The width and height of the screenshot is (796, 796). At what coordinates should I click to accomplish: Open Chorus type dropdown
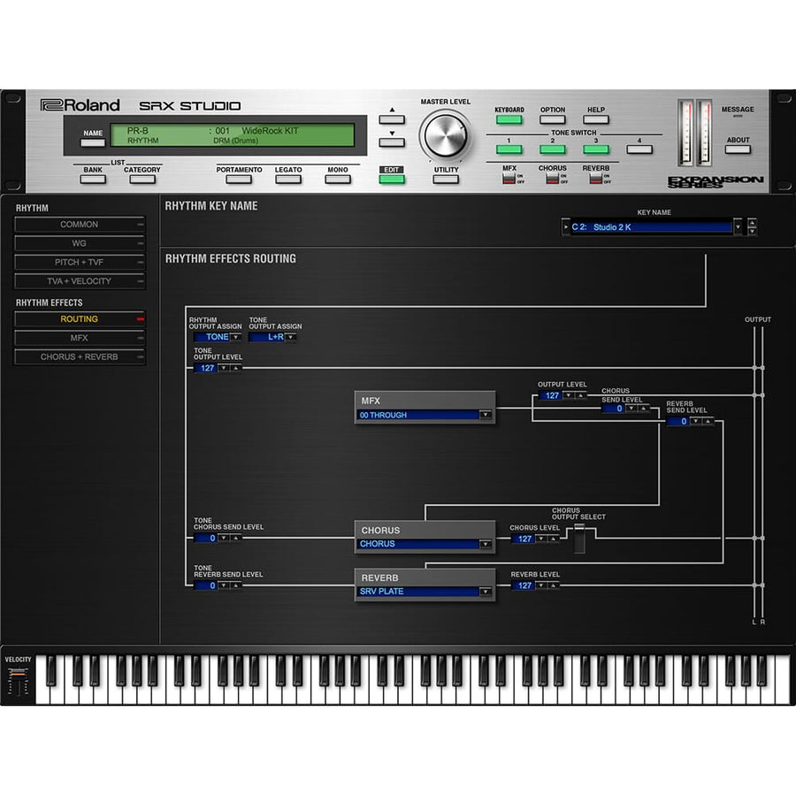(x=486, y=544)
